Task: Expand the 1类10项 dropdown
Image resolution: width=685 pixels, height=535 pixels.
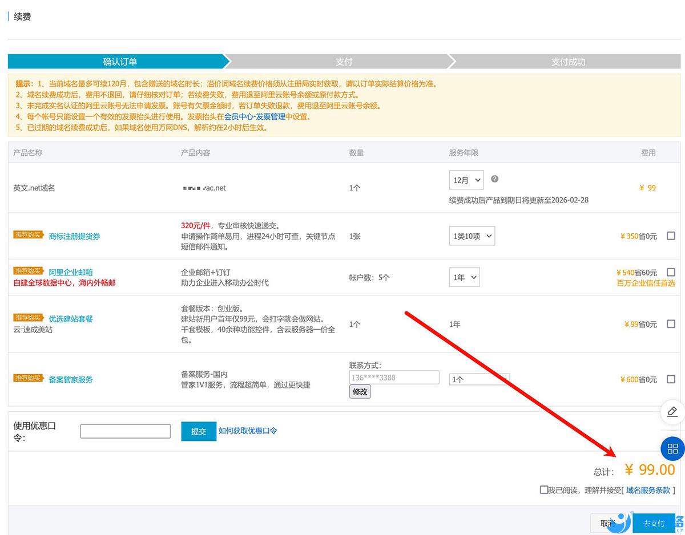Action: pyautogui.click(x=472, y=236)
